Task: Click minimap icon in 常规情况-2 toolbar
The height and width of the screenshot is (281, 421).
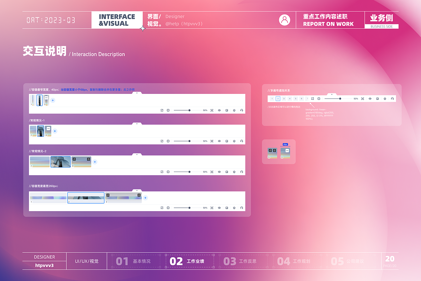Action: point(227,172)
